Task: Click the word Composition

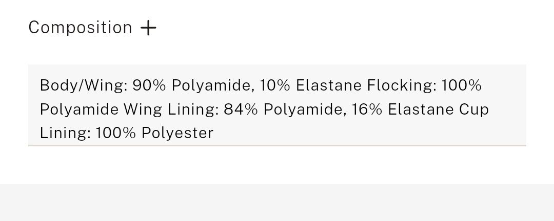Action: (x=80, y=28)
